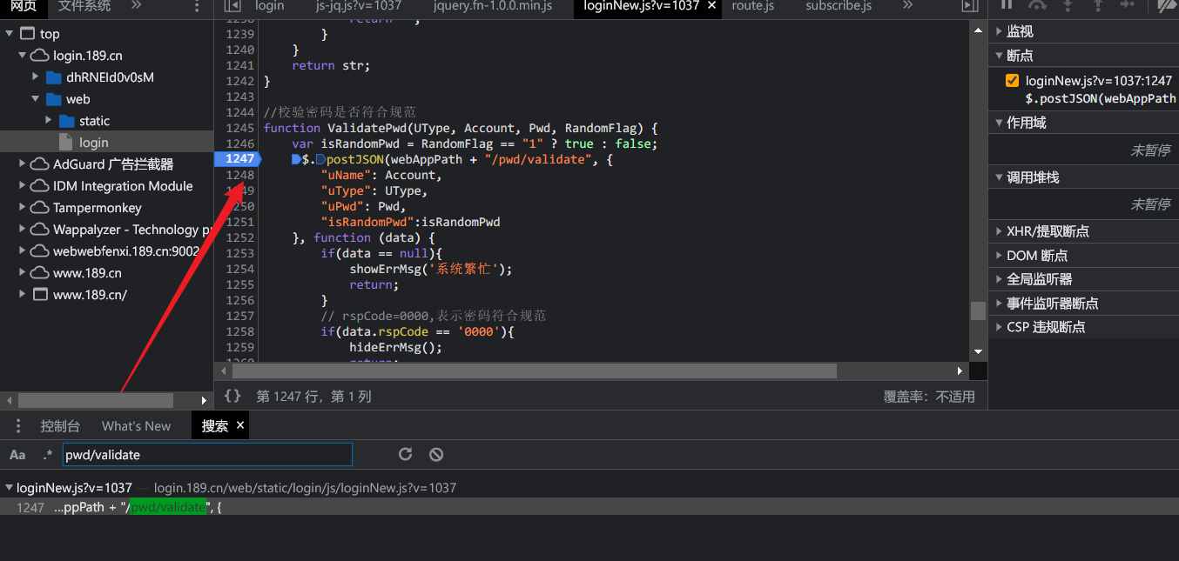Collapse the login.189.cn tree node
The image size is (1179, 561).
pos(23,56)
